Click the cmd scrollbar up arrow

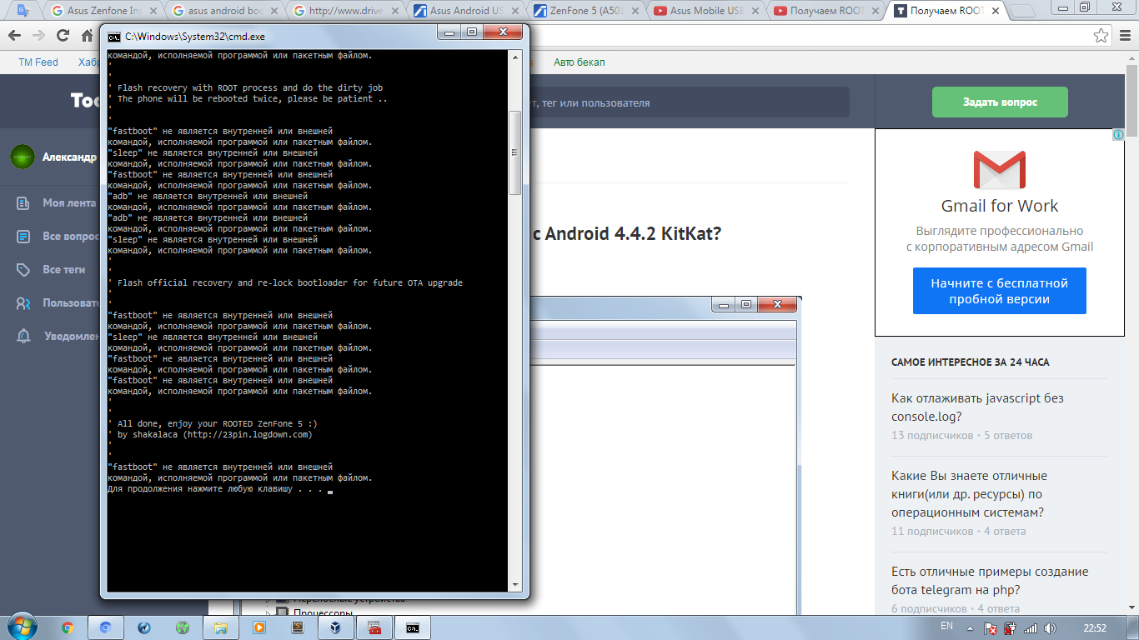click(514, 57)
